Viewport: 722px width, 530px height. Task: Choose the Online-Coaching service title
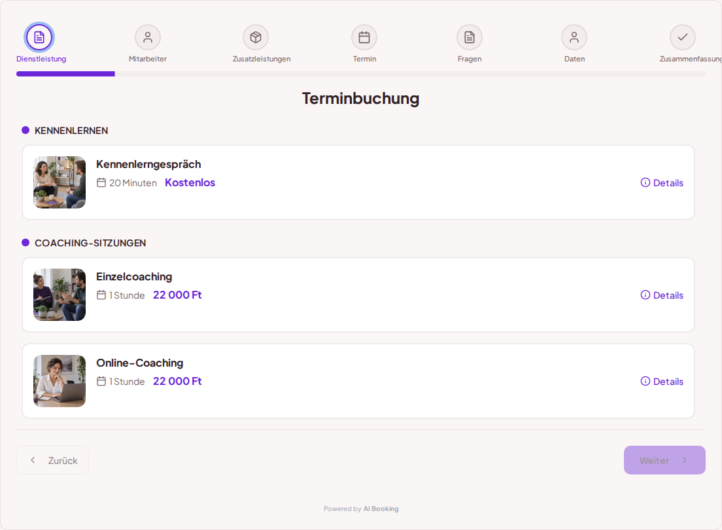(139, 363)
